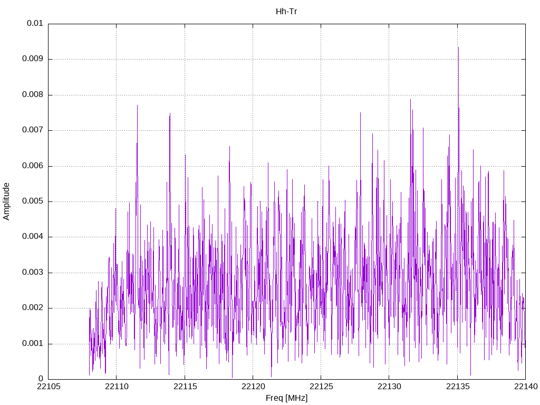Click the plot title "Hh-Tr"
The width and height of the screenshot is (540, 405).
[286, 12]
